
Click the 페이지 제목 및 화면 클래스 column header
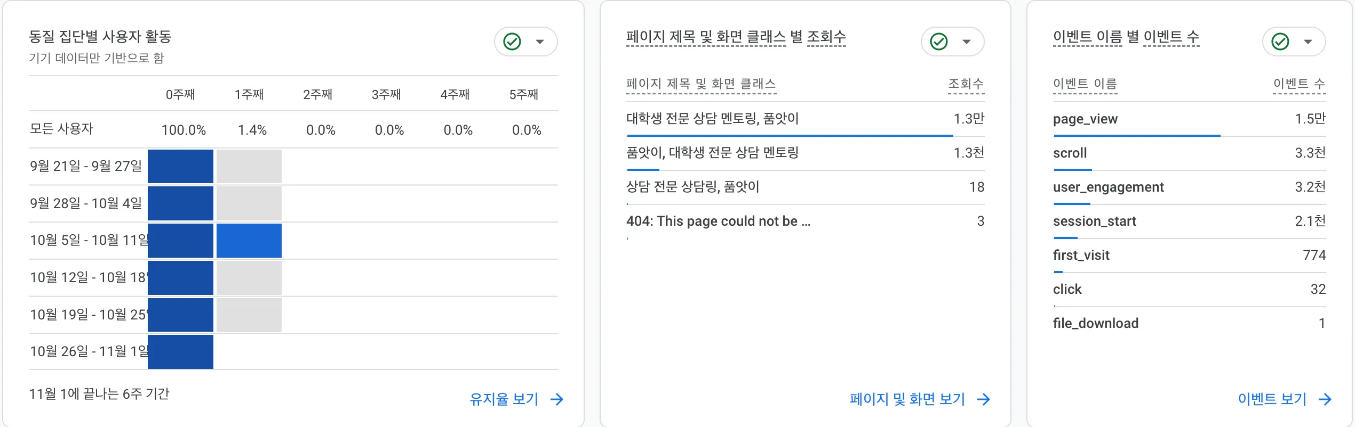click(x=701, y=84)
